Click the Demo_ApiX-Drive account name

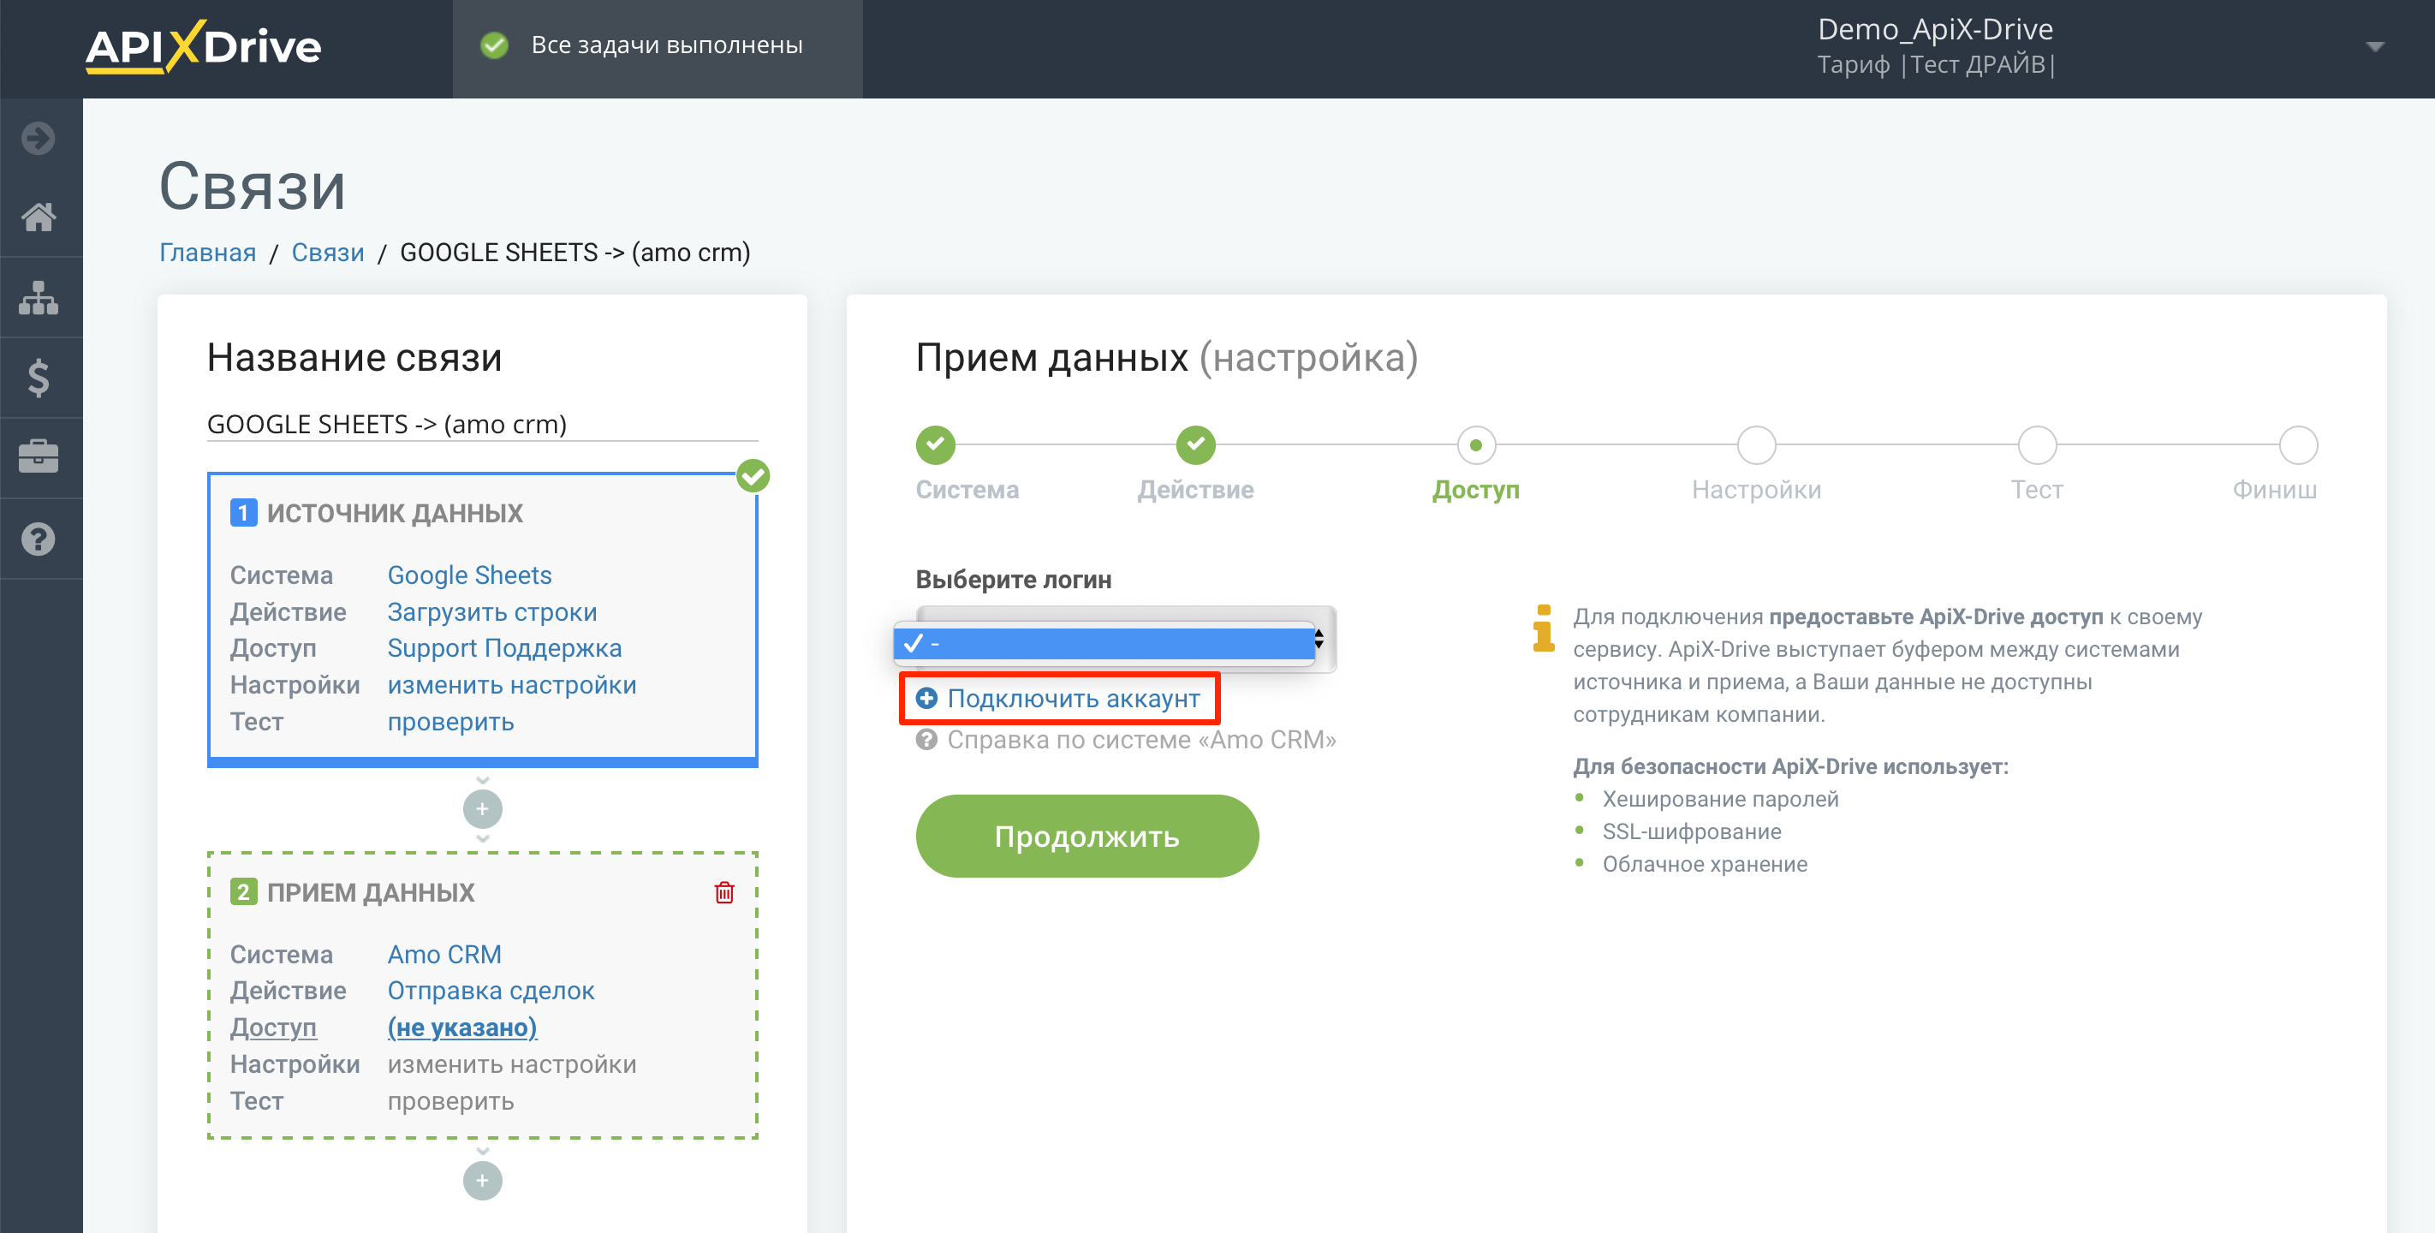pyautogui.click(x=1935, y=29)
